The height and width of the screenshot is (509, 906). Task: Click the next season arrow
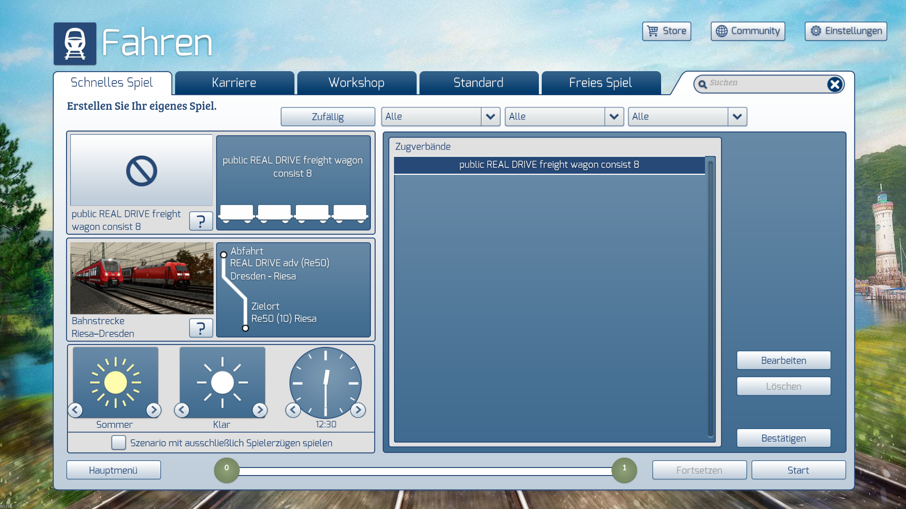(153, 410)
